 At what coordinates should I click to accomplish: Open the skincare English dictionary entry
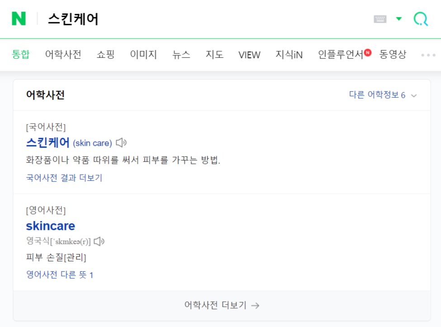coord(51,226)
